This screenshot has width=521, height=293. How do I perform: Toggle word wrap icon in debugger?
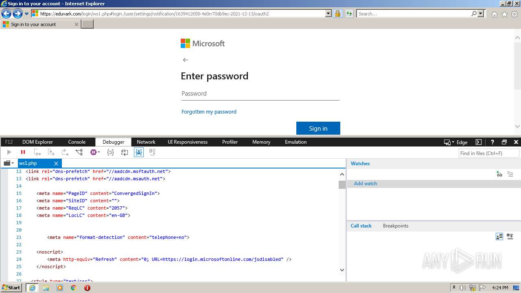point(125,152)
